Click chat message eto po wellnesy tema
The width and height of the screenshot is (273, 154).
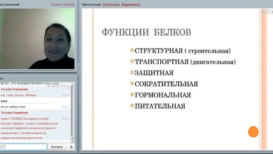click(13, 107)
